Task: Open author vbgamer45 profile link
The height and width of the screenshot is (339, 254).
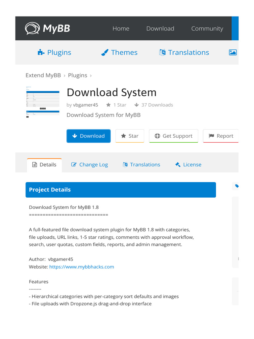Action: (x=86, y=105)
